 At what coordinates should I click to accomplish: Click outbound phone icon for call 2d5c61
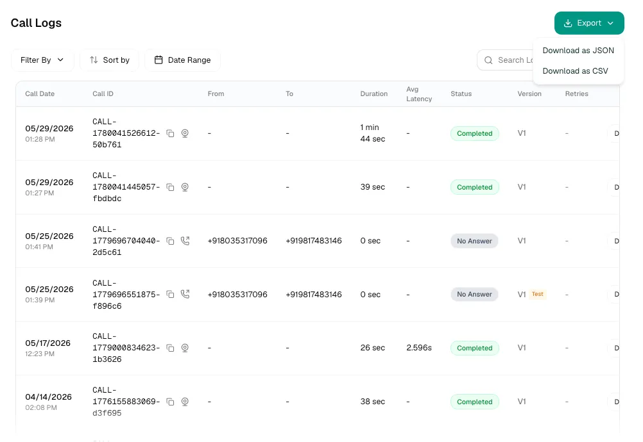pos(185,241)
